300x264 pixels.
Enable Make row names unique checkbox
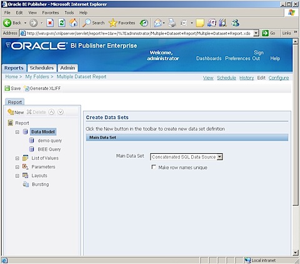coord(154,167)
